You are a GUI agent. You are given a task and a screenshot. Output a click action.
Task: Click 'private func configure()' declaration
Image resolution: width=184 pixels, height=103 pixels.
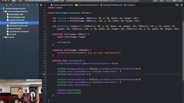68,61
